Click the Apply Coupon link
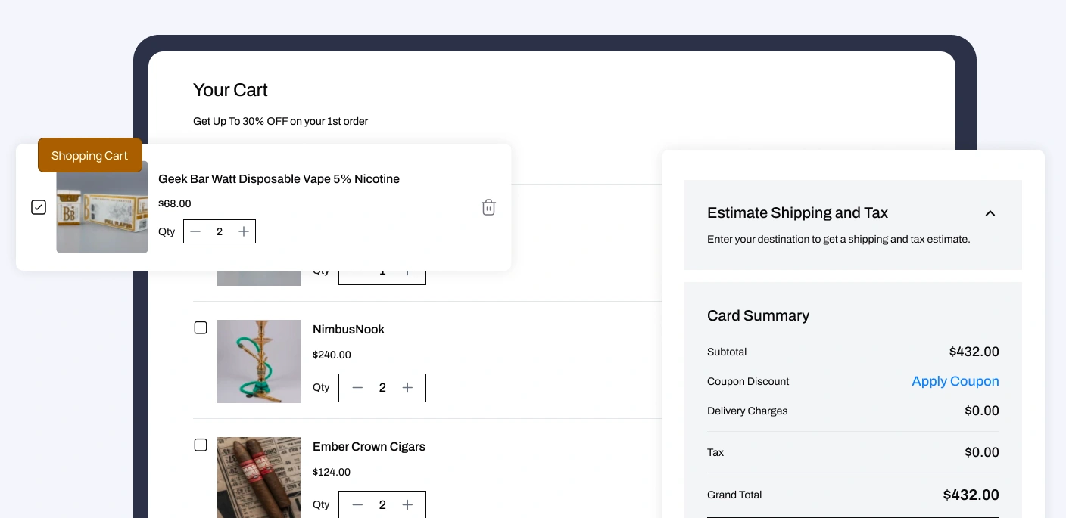Screen dimensions: 1066x518 pyautogui.click(x=955, y=381)
